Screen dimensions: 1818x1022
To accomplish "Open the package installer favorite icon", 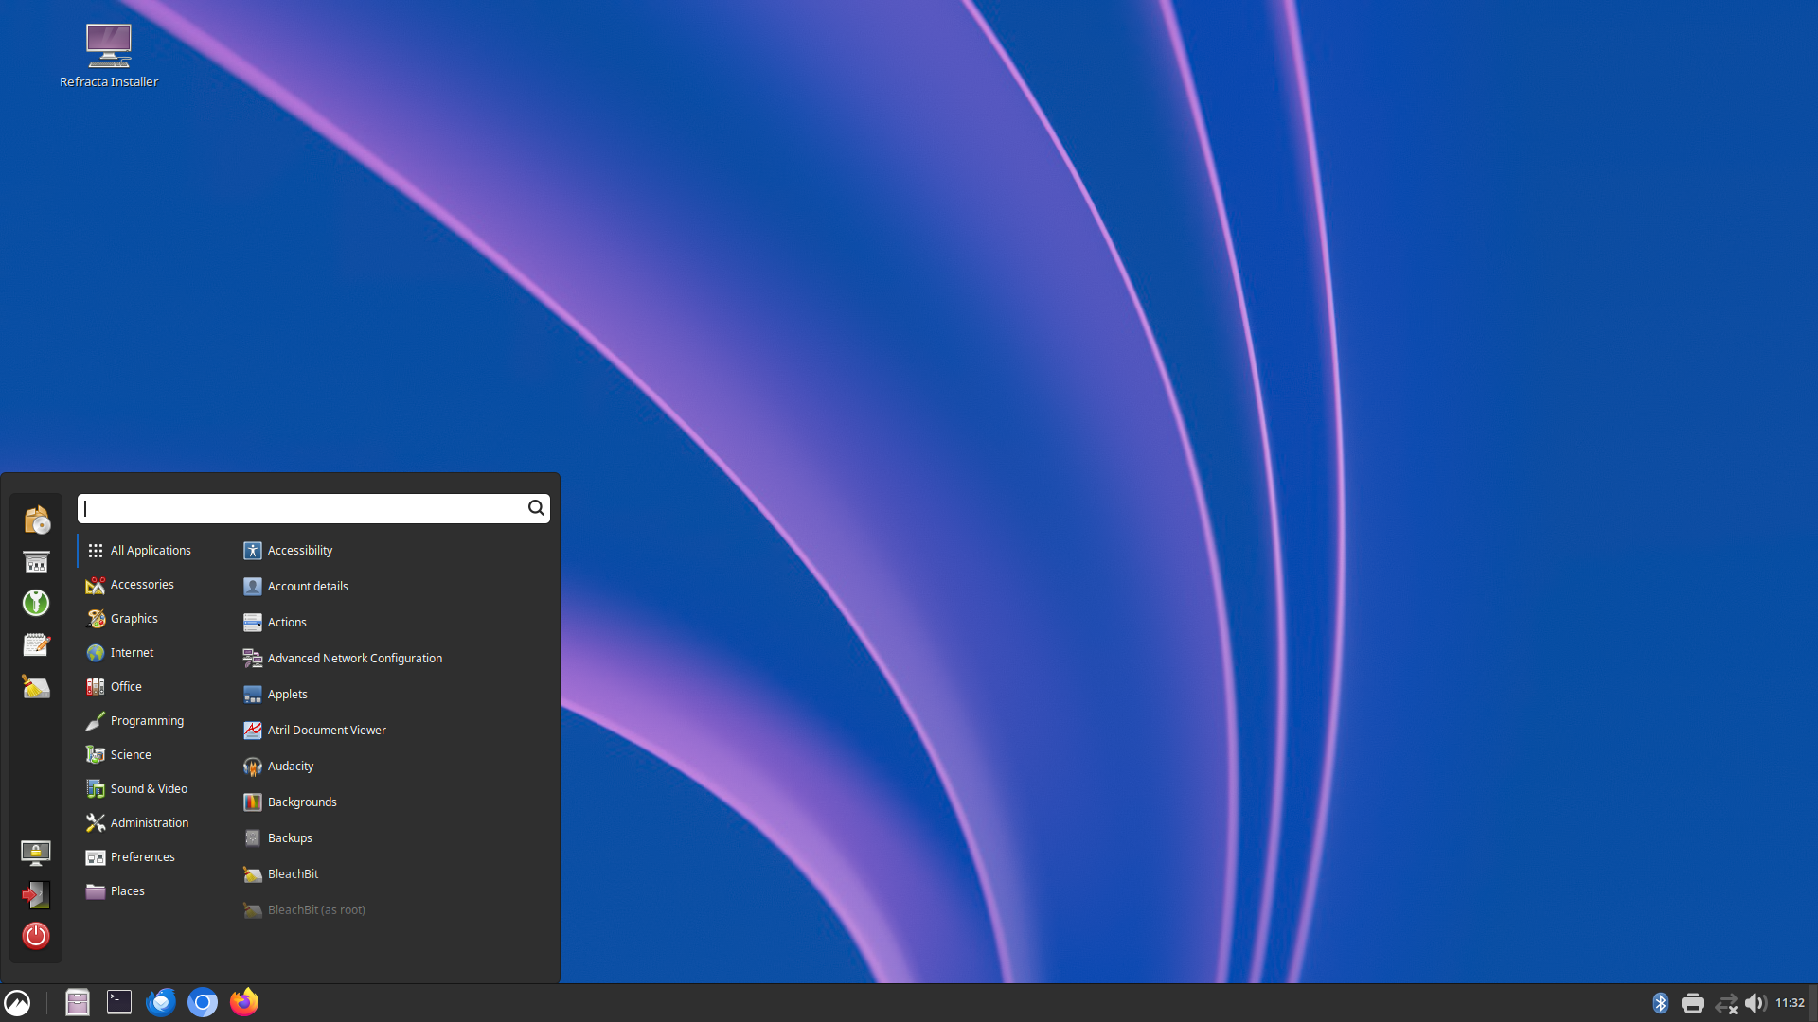I will click(x=36, y=520).
